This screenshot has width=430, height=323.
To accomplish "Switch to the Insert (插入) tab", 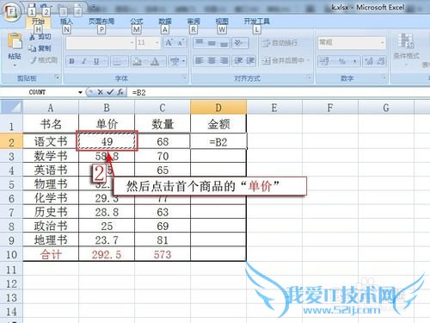I will tap(66, 21).
